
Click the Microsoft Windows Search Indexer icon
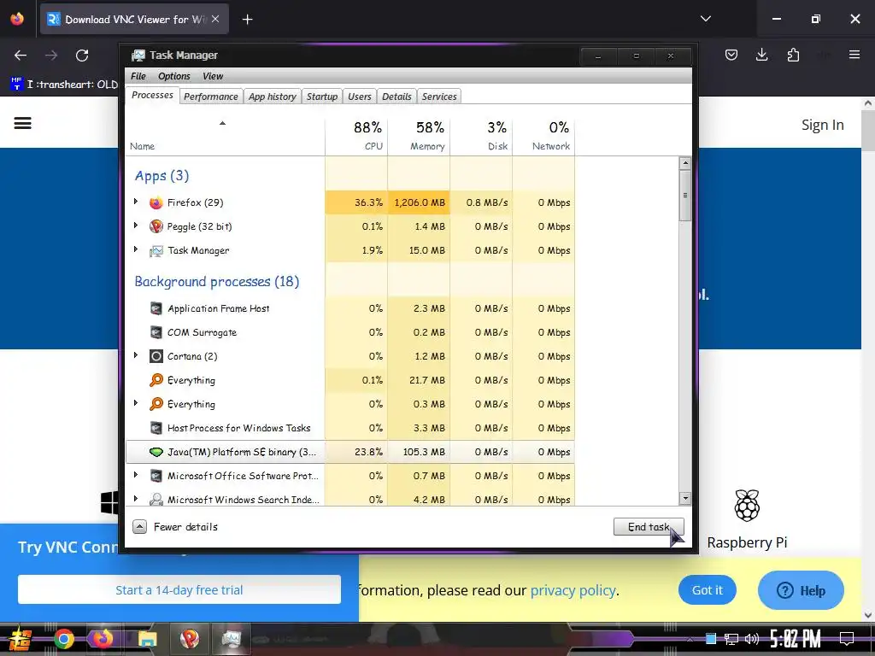(156, 499)
